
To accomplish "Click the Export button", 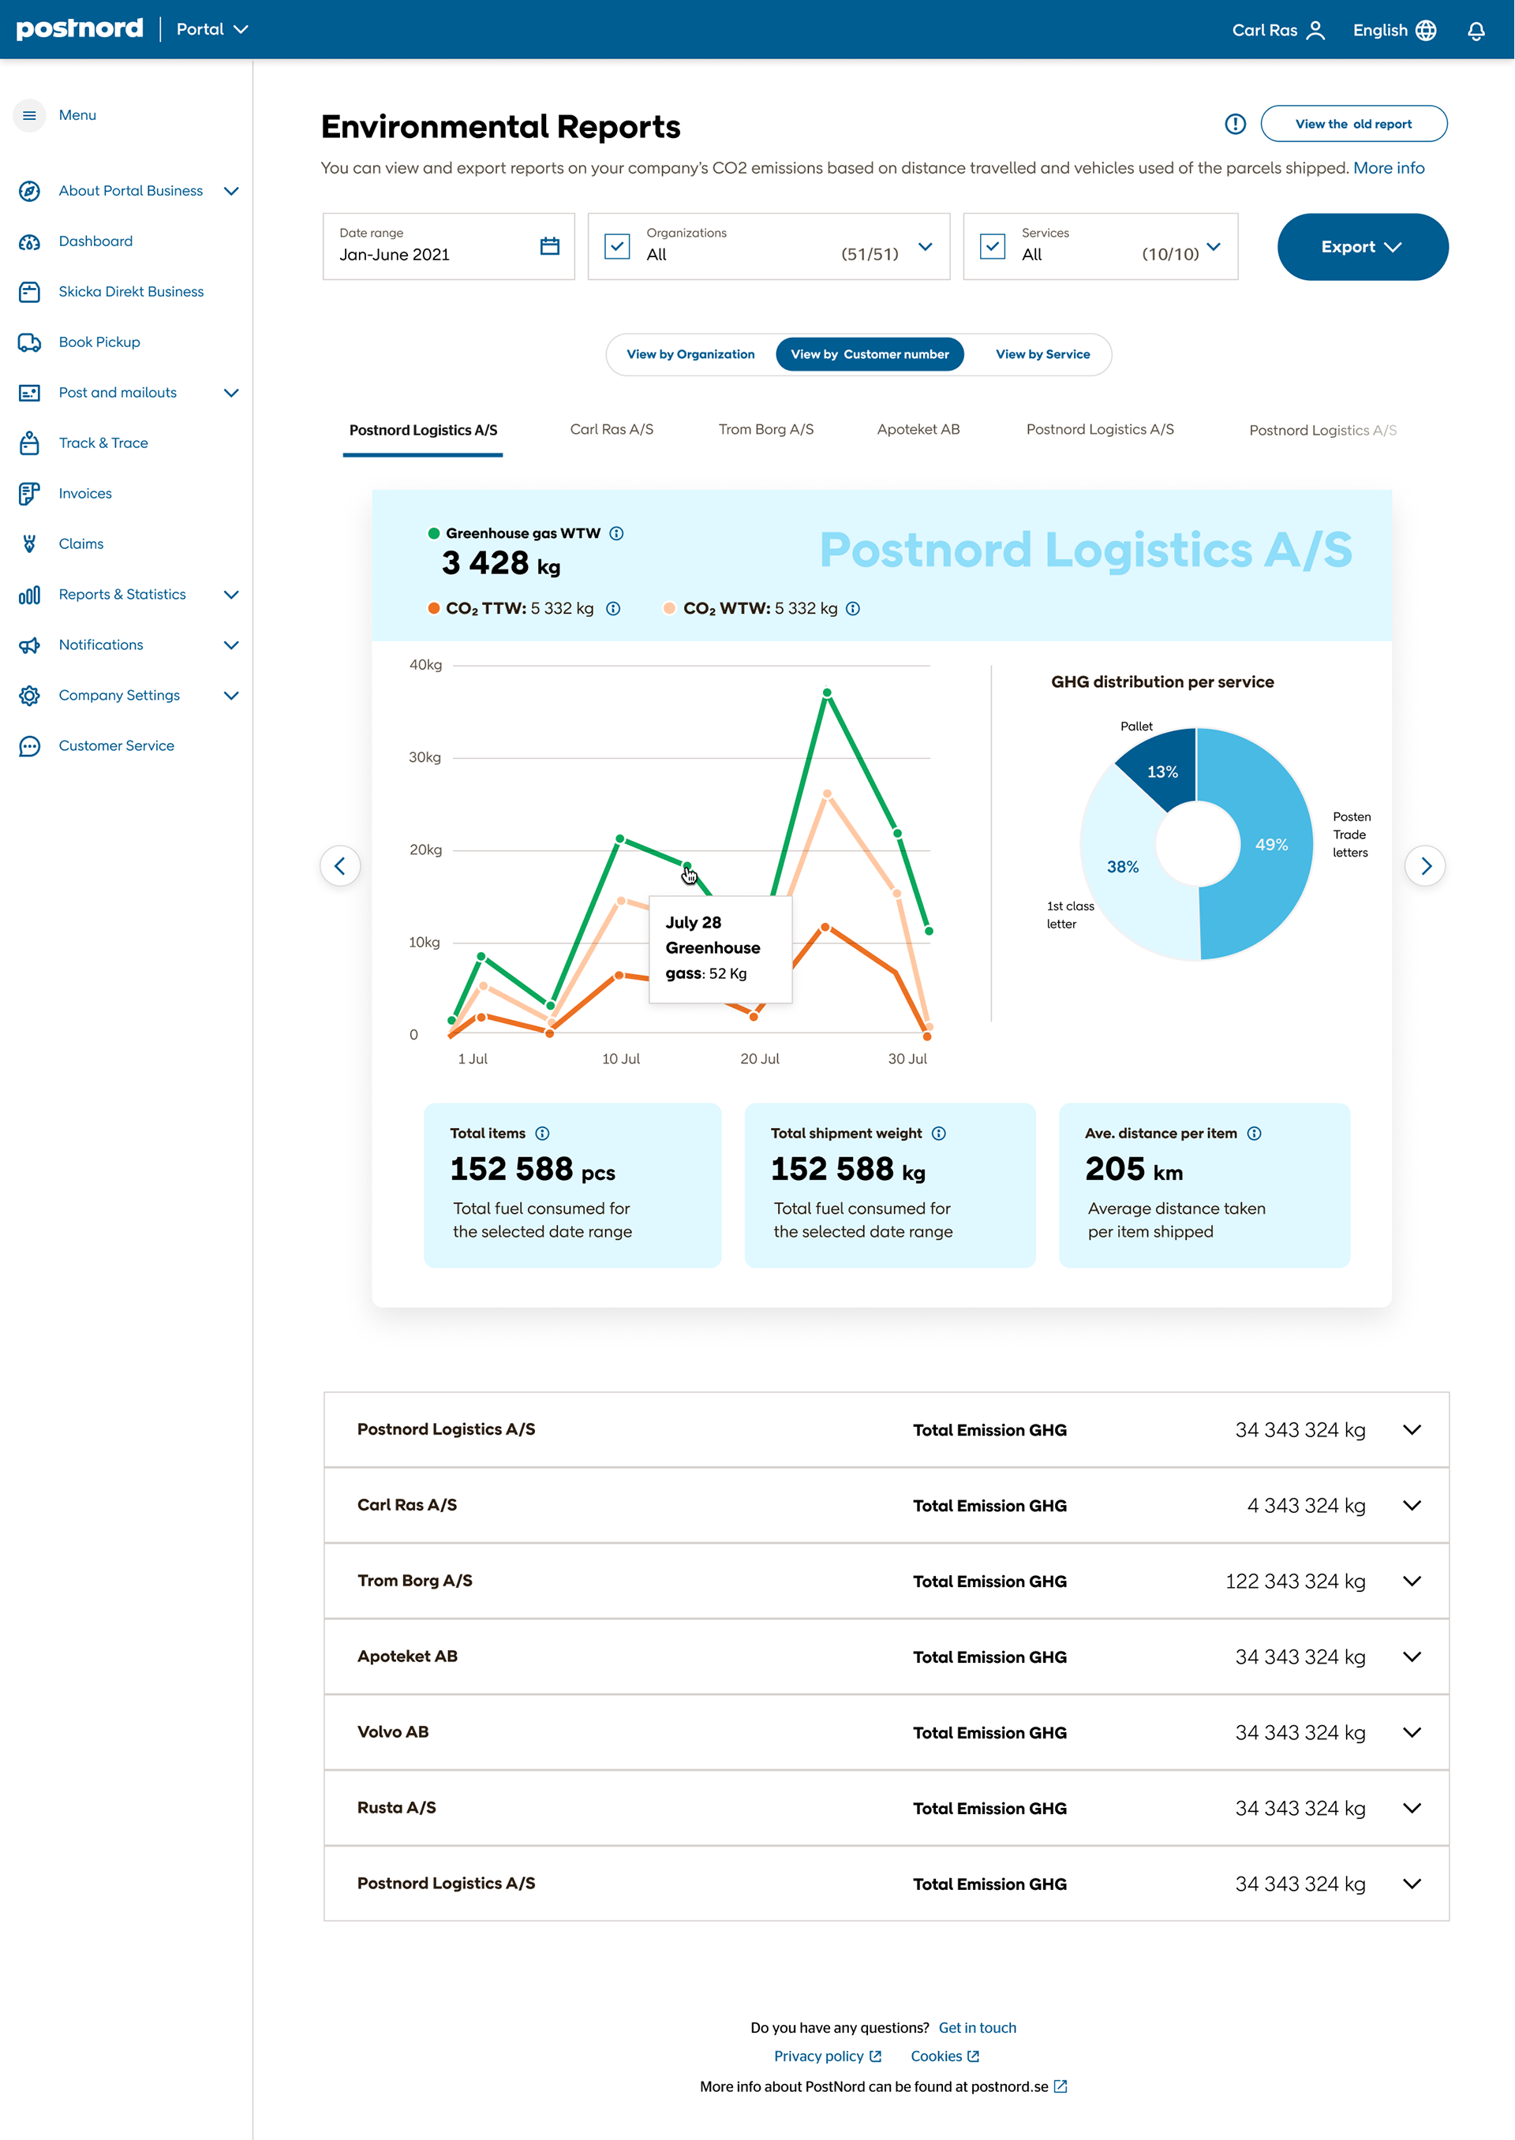I will 1362,247.
